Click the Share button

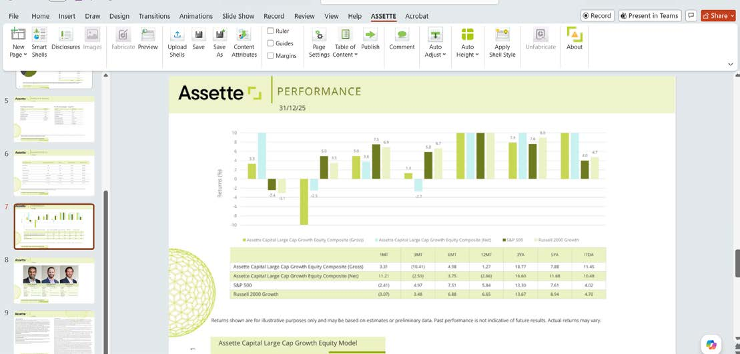[718, 15]
